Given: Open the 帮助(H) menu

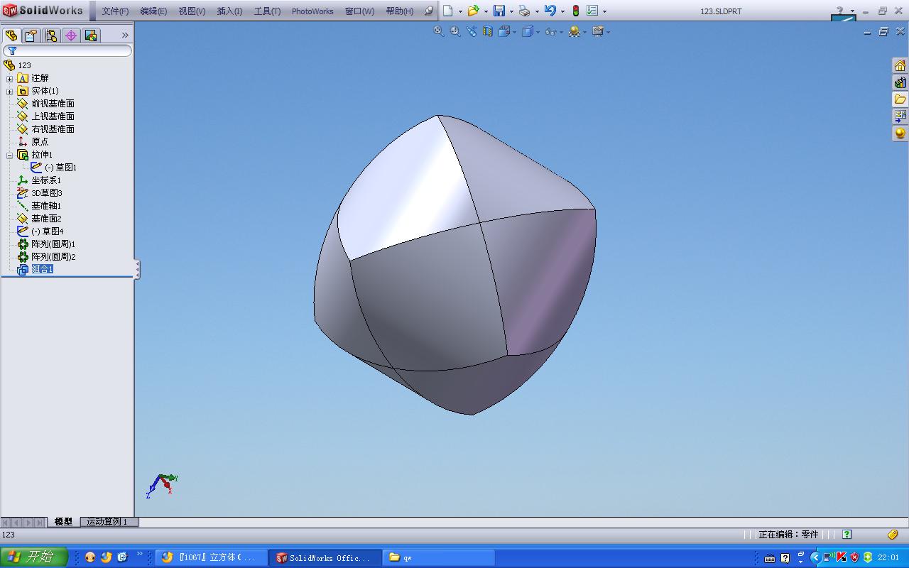Looking at the screenshot, I should (400, 11).
